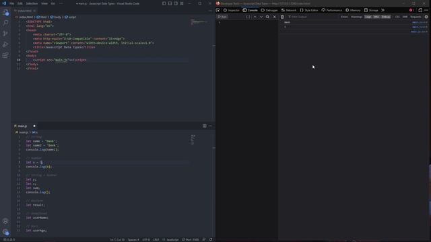Viewport: 431px width, 242px height.
Task: Open the File menu in VS Code
Action: coord(12,3)
